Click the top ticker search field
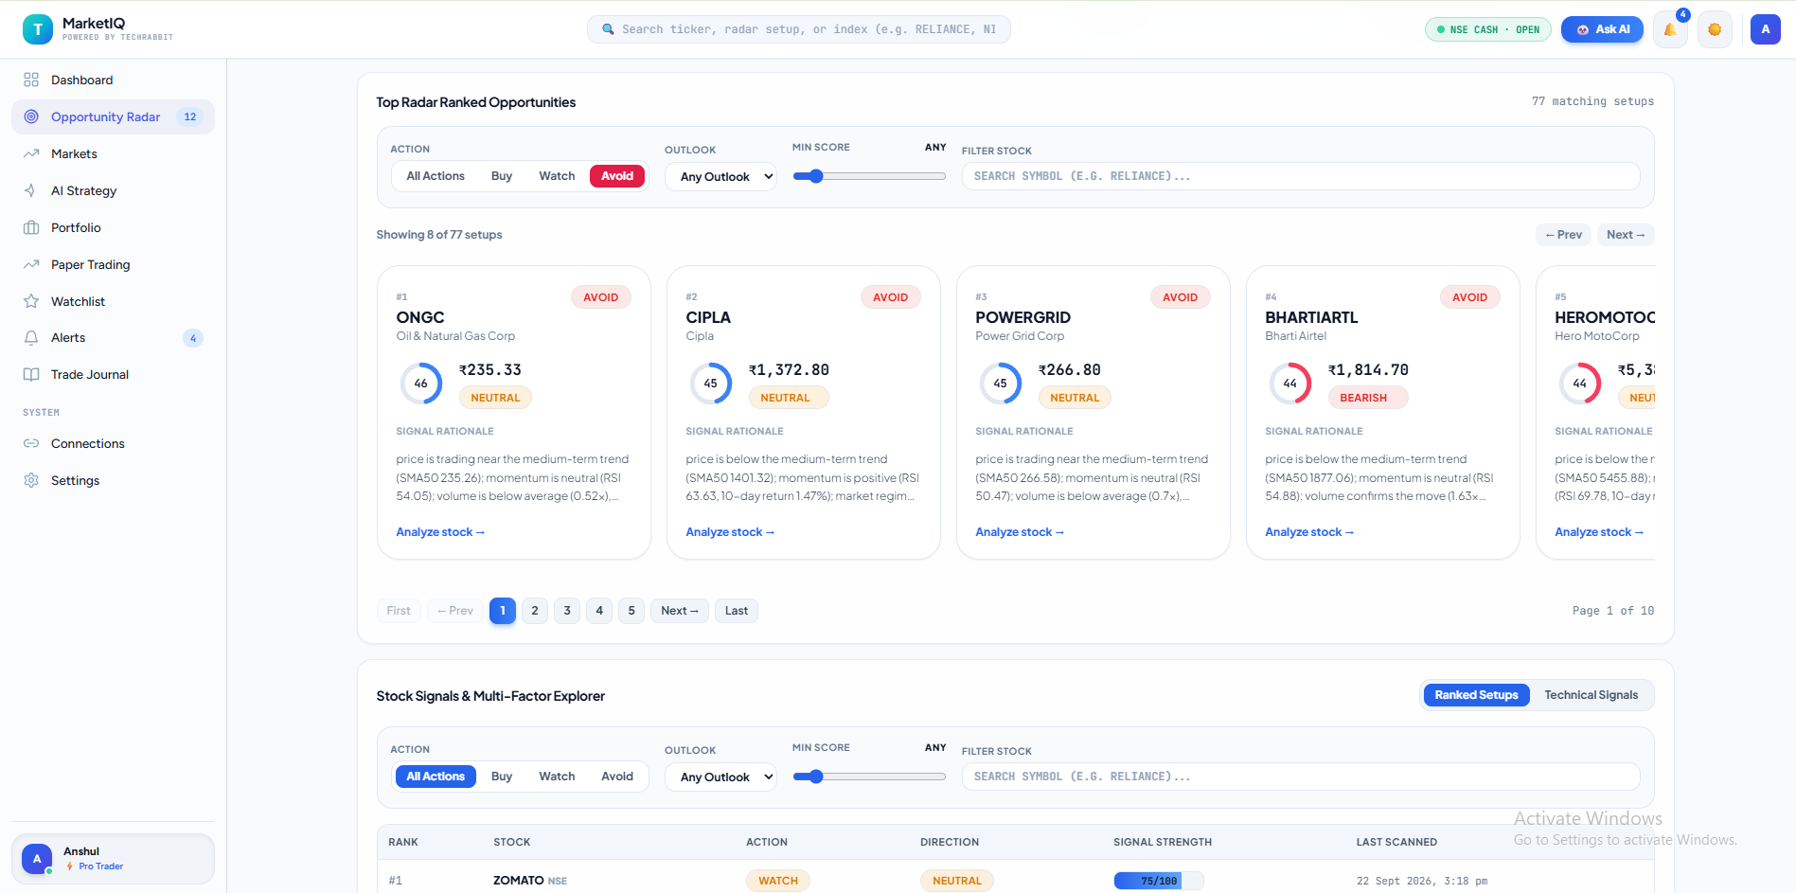 tap(799, 29)
